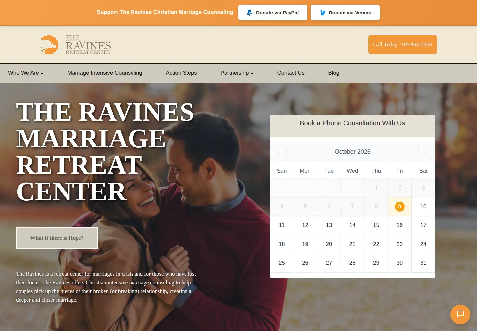Pick October 21 on the calendar

click(352, 244)
